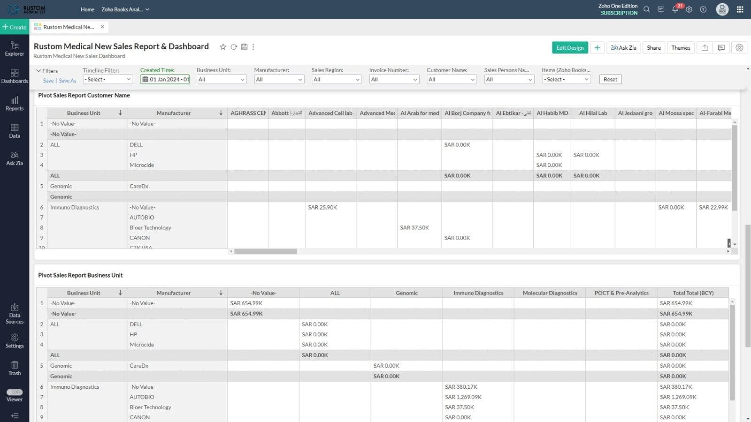Collapse the sidebar with bottom arrow icon
Viewport: 751px width, 422px height.
(15, 415)
